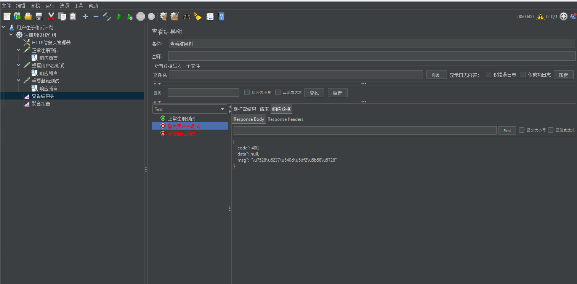Collapse the 注册测试线程组 node
This screenshot has width=577, height=284.
(11, 35)
